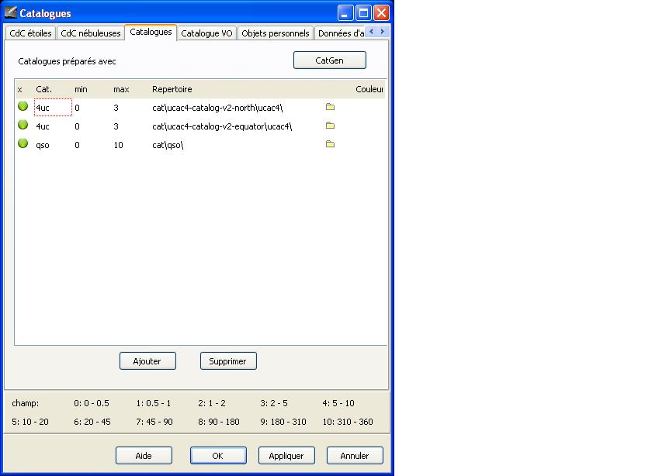Toggle green status light of equator ucac4 row
The width and height of the screenshot is (652, 476).
coord(23,125)
